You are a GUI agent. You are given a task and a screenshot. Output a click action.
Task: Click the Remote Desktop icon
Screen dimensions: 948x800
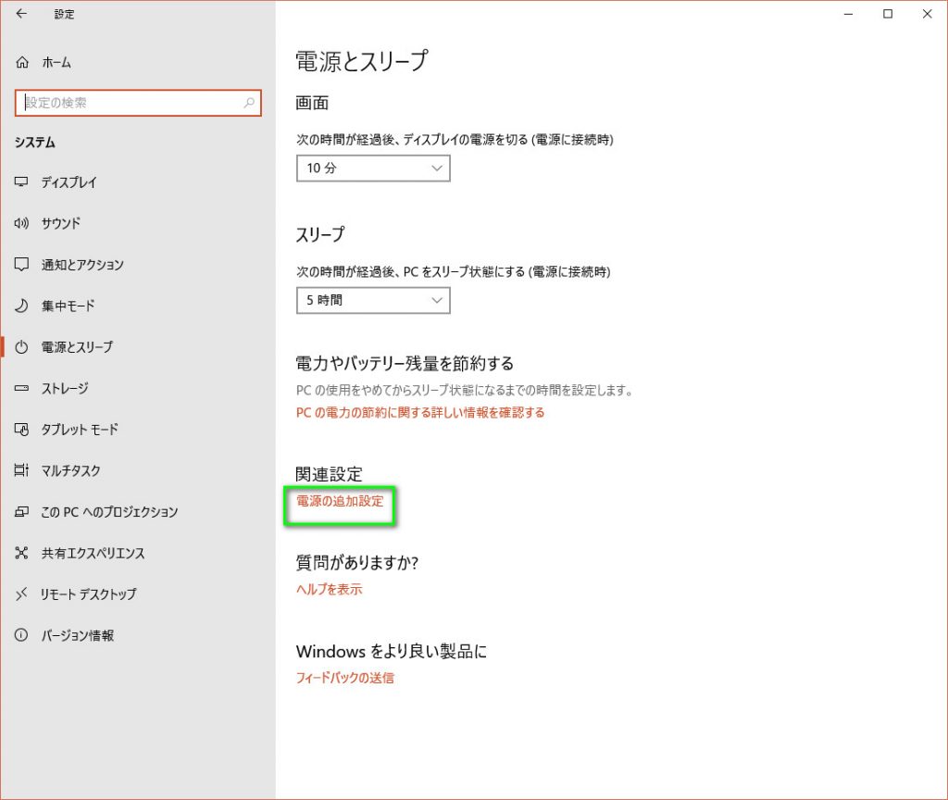(22, 594)
